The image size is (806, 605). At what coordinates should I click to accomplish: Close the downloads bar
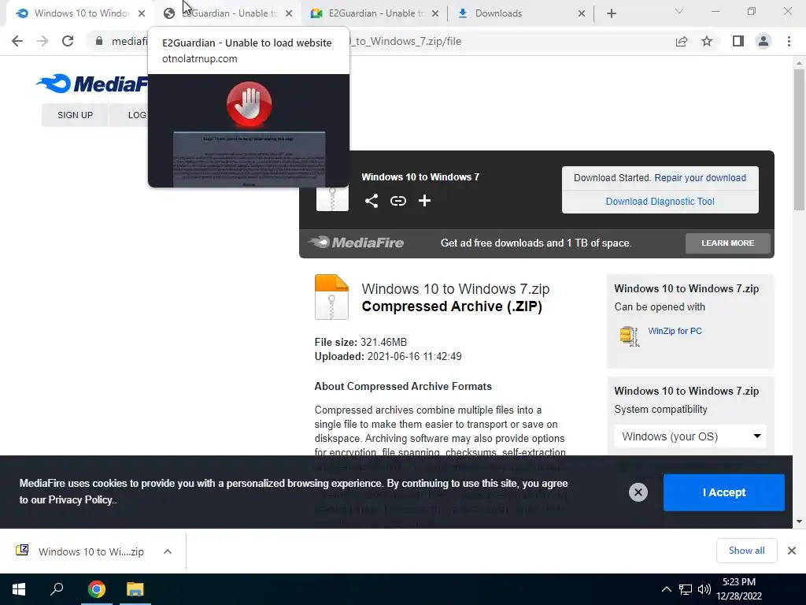click(792, 551)
